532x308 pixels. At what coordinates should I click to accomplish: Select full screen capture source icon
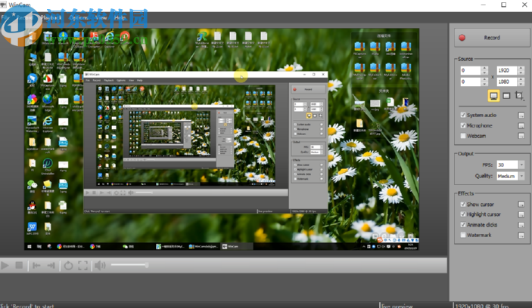(x=493, y=96)
